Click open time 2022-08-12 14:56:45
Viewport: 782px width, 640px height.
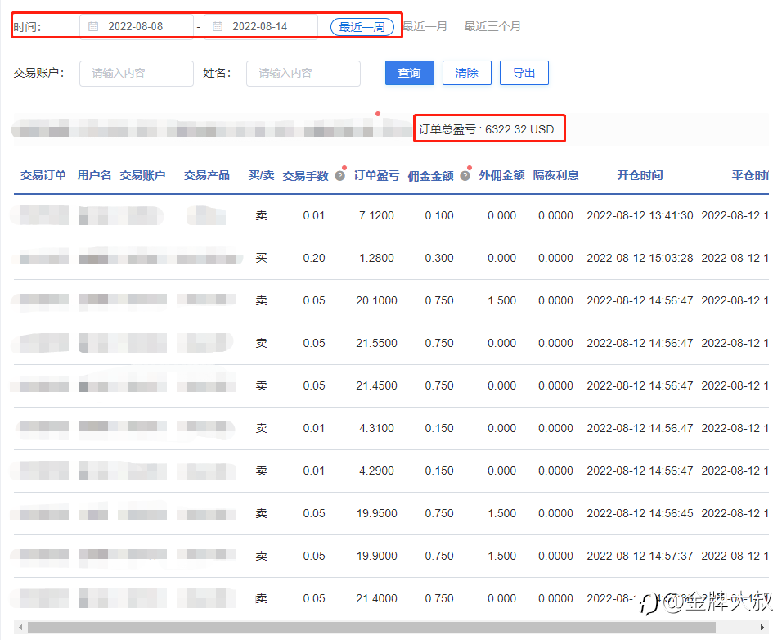click(x=640, y=513)
